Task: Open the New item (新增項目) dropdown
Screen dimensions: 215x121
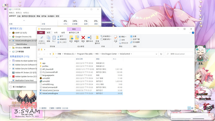Action: coord(106,36)
